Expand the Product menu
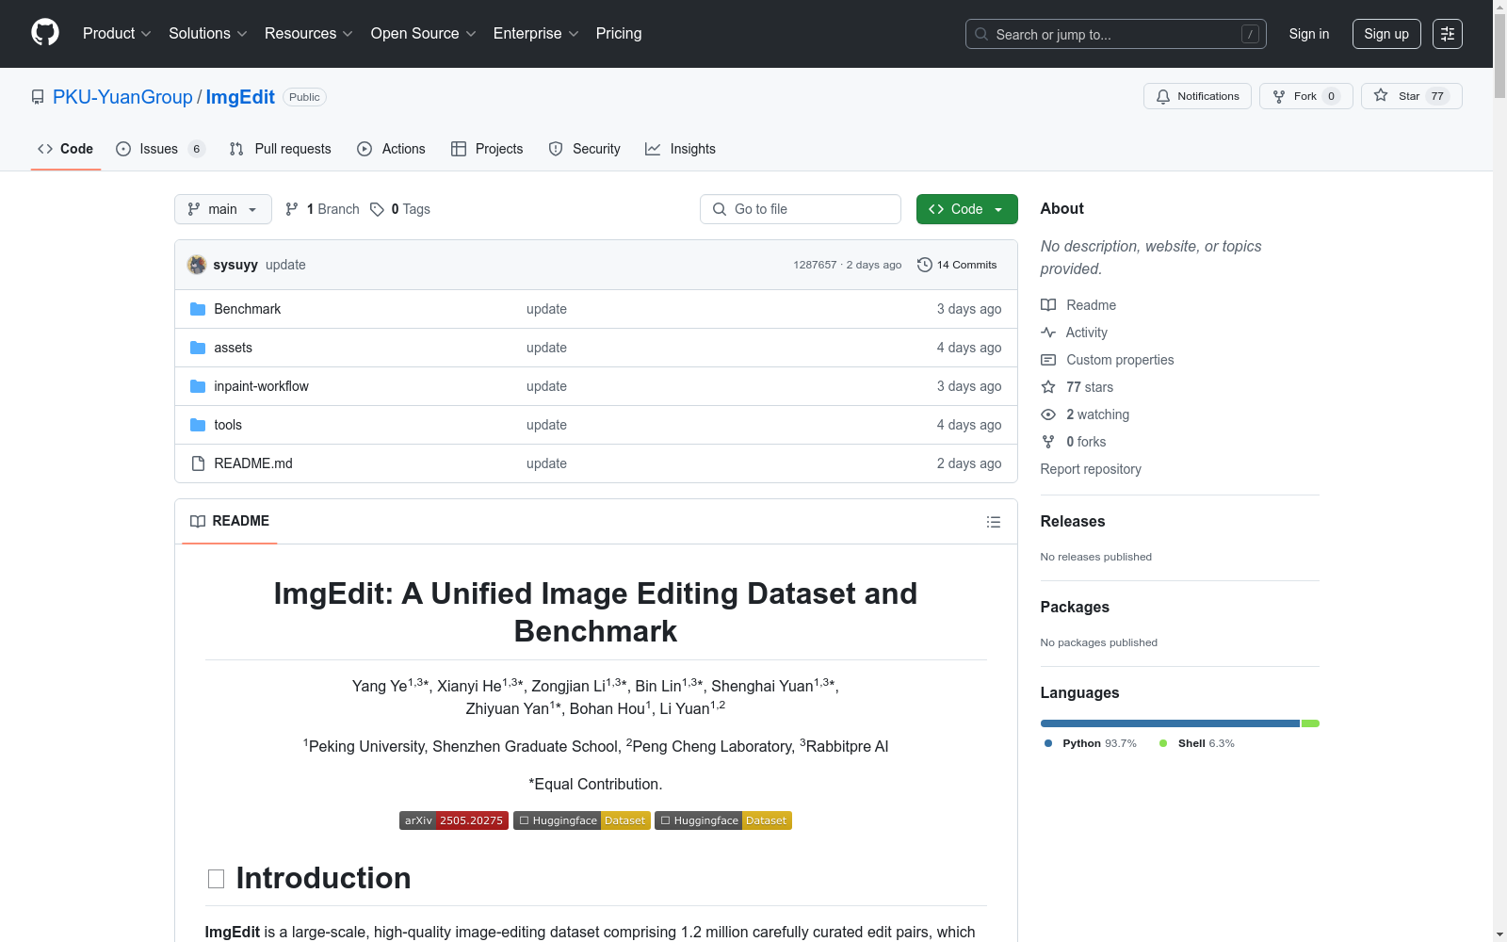 [x=117, y=34]
